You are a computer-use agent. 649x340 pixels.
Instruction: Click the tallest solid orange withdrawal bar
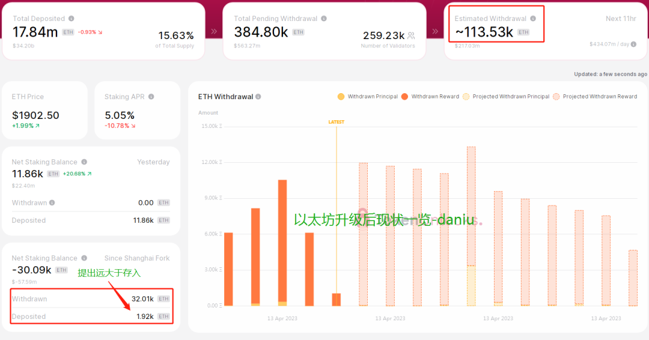[282, 243]
